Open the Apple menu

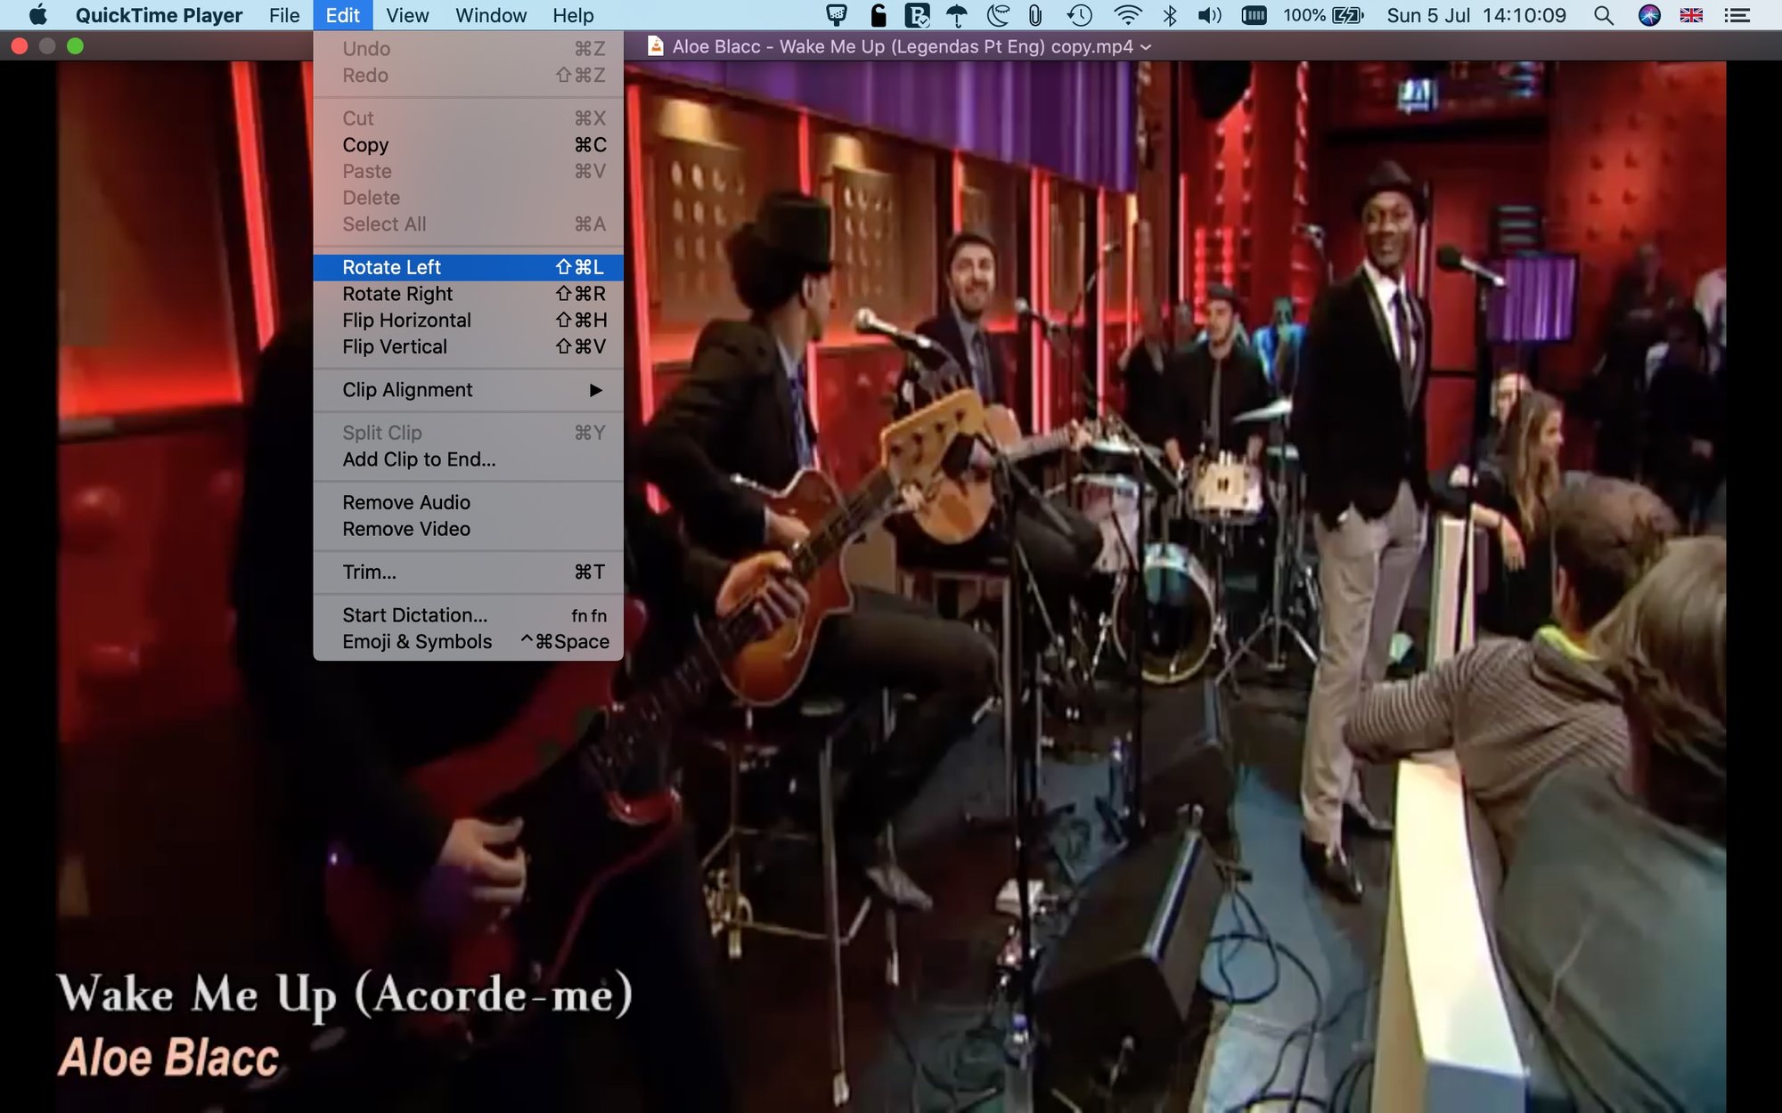click(37, 15)
